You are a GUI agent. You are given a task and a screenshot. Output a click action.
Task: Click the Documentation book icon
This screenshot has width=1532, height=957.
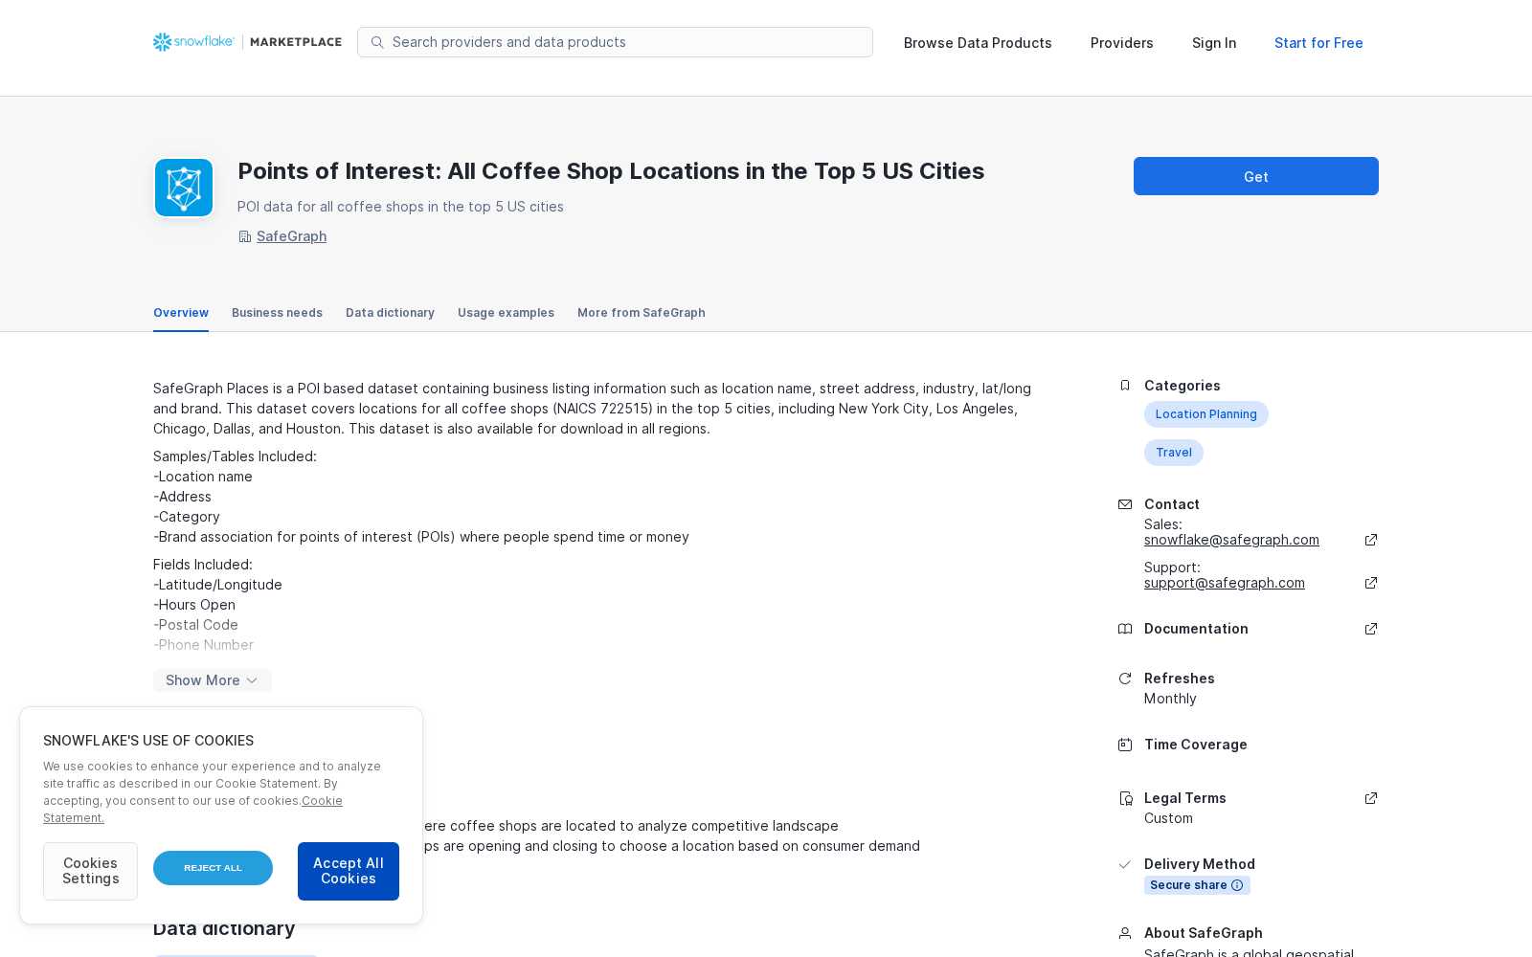[x=1125, y=629]
